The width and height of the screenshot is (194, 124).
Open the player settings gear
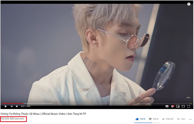(x=173, y=106)
